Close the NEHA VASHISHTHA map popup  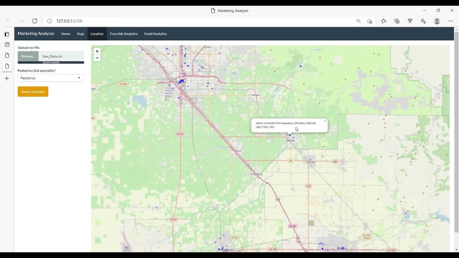pyautogui.click(x=325, y=121)
